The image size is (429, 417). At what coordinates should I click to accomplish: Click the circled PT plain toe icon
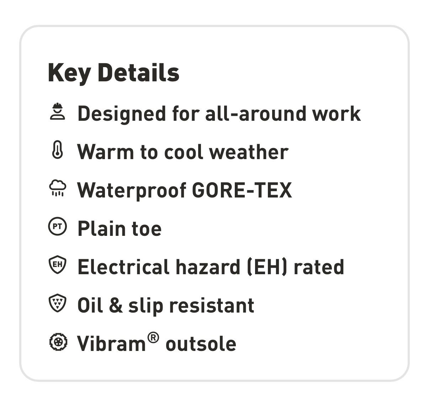[57, 227]
